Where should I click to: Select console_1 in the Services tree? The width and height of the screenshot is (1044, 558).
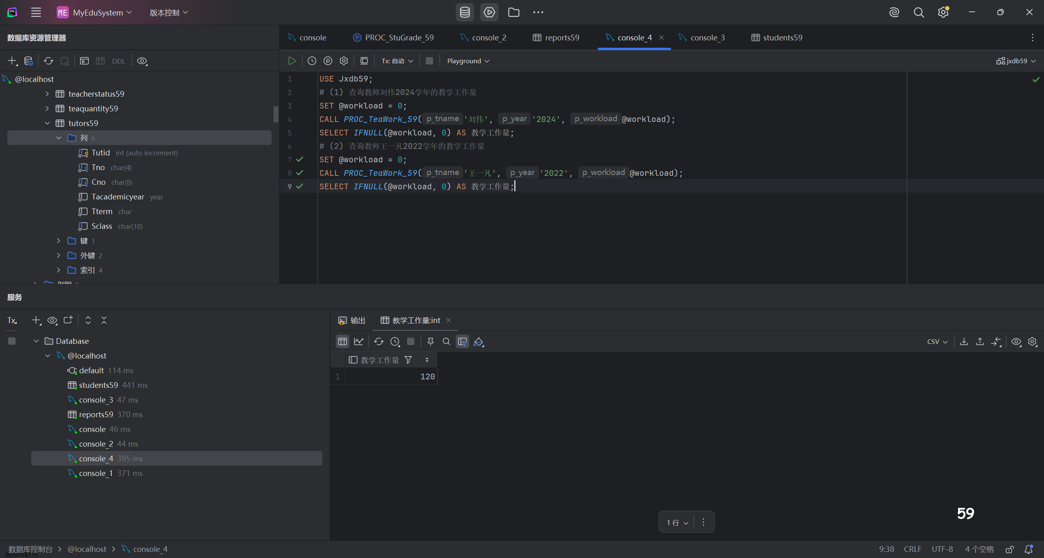click(95, 473)
